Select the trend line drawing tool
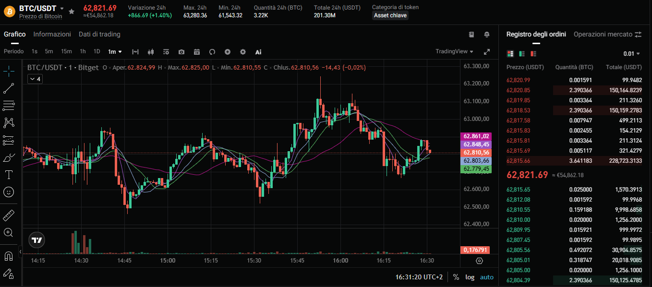 click(x=9, y=88)
